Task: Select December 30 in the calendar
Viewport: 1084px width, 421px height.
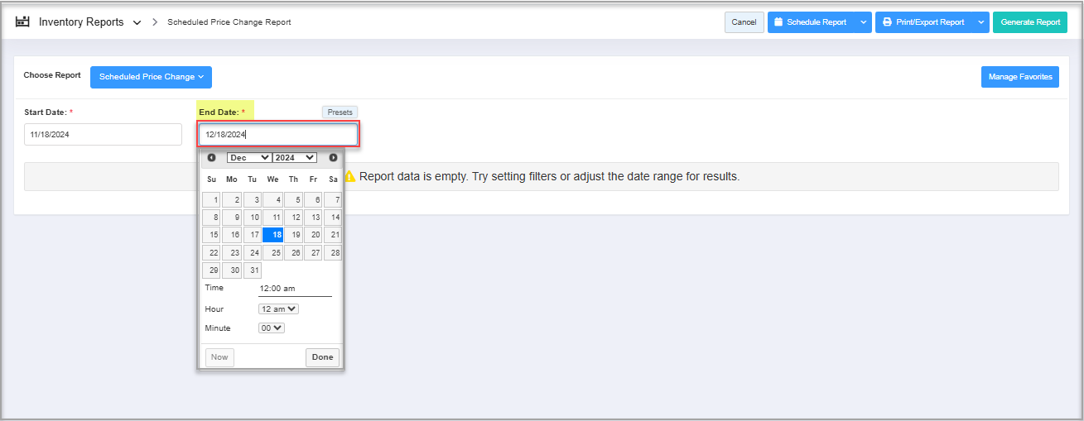Action: (232, 270)
